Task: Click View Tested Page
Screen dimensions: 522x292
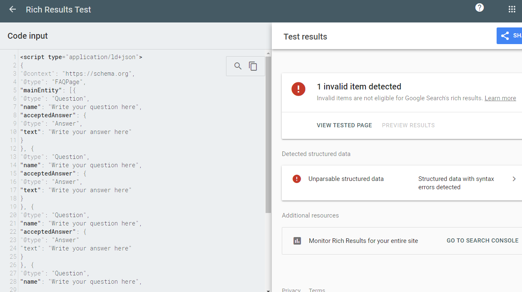Action: (x=344, y=125)
